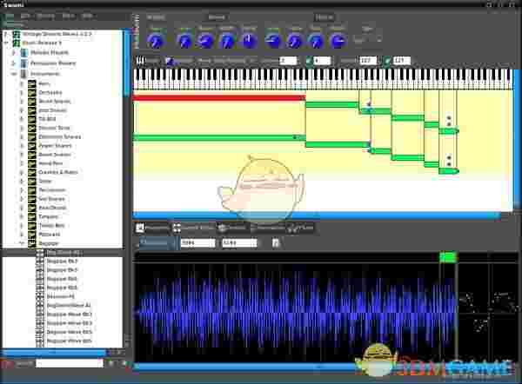This screenshot has width=522, height=384.
Task: Click the knob whose pointer points straight up
Action: pos(249,41)
